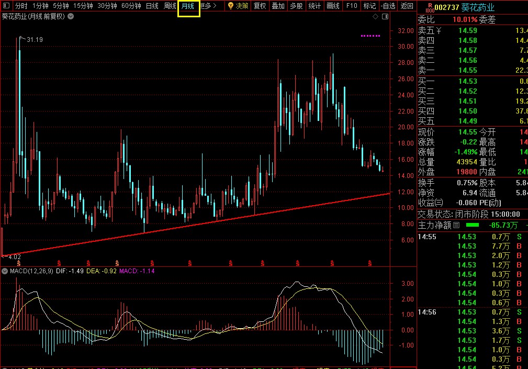Click the 画线 drawing tools button
The height and width of the screenshot is (369, 528).
333,6
